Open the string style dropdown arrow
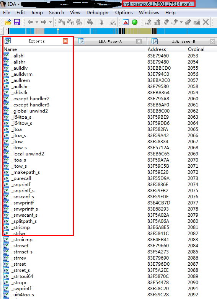The width and height of the screenshot is (217, 299). coord(181,22)
